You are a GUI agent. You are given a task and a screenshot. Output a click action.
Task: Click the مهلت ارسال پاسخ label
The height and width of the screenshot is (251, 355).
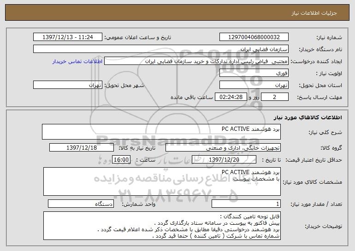pos(319,97)
